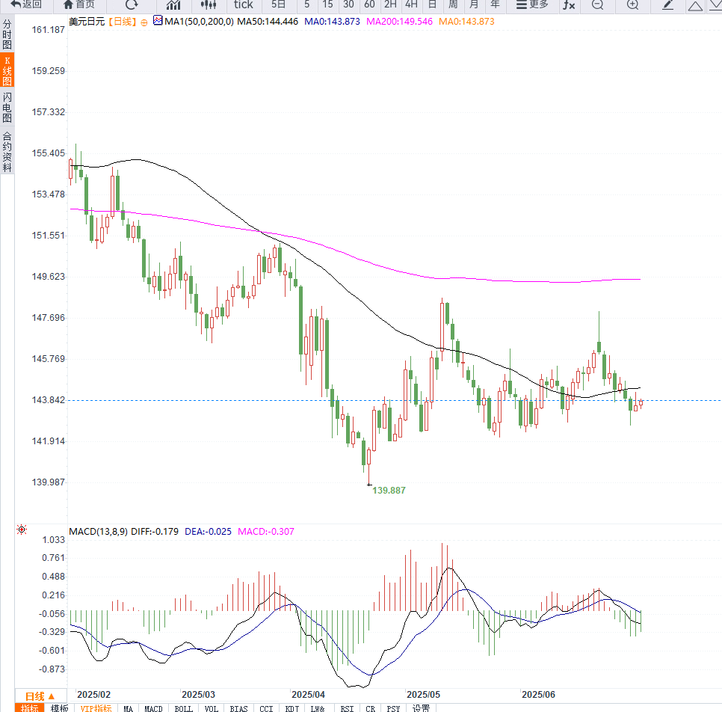
Task: Open the 日线 period selector at bottom left
Action: [x=40, y=696]
